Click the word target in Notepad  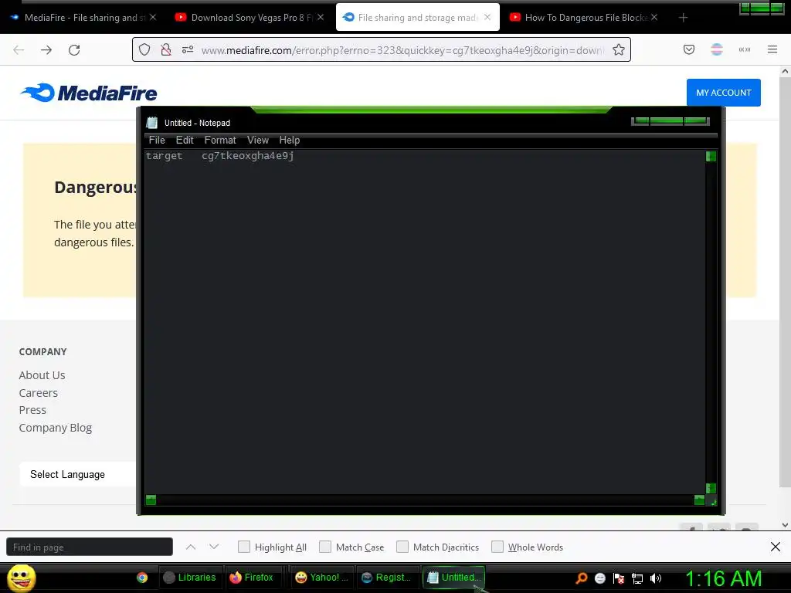coord(164,156)
